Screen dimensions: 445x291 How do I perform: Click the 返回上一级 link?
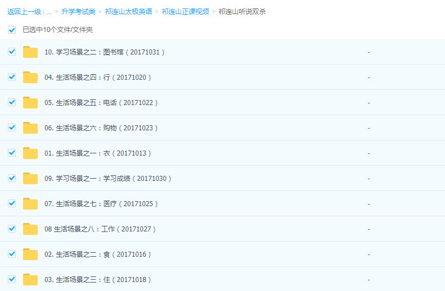(24, 12)
